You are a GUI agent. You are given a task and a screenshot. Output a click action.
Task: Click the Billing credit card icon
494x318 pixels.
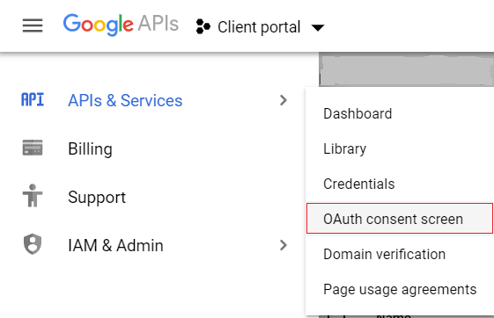coord(33,148)
